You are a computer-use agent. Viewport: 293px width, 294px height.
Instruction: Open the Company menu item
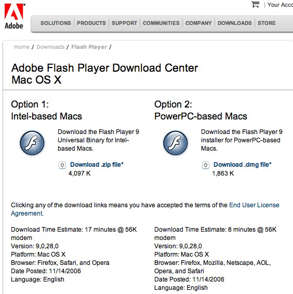coord(198,23)
